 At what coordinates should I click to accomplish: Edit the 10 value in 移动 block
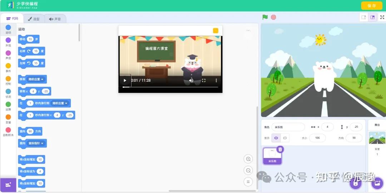tap(30, 39)
